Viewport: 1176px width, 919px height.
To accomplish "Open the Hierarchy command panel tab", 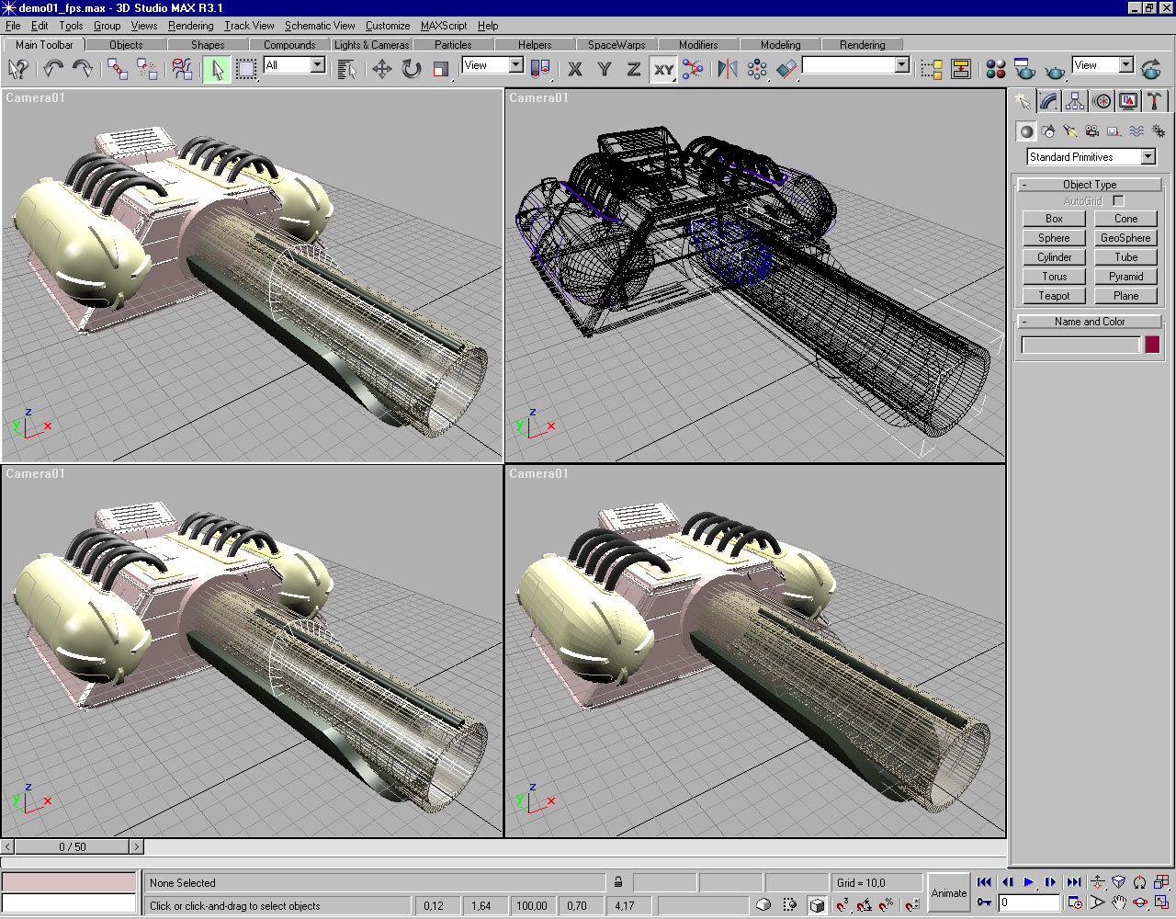I will coord(1075,102).
